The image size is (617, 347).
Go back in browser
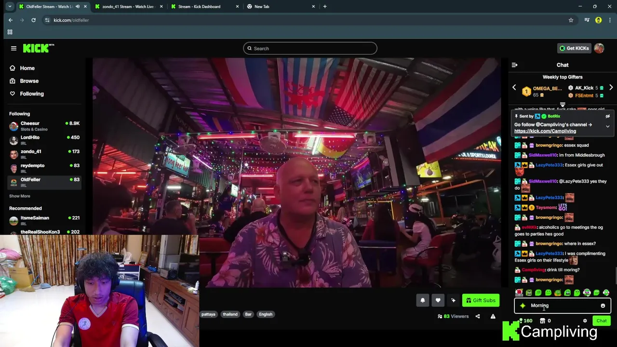[11, 20]
